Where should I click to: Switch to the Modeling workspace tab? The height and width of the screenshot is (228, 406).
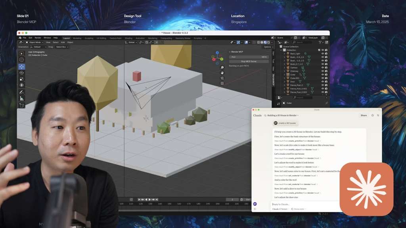77,38
